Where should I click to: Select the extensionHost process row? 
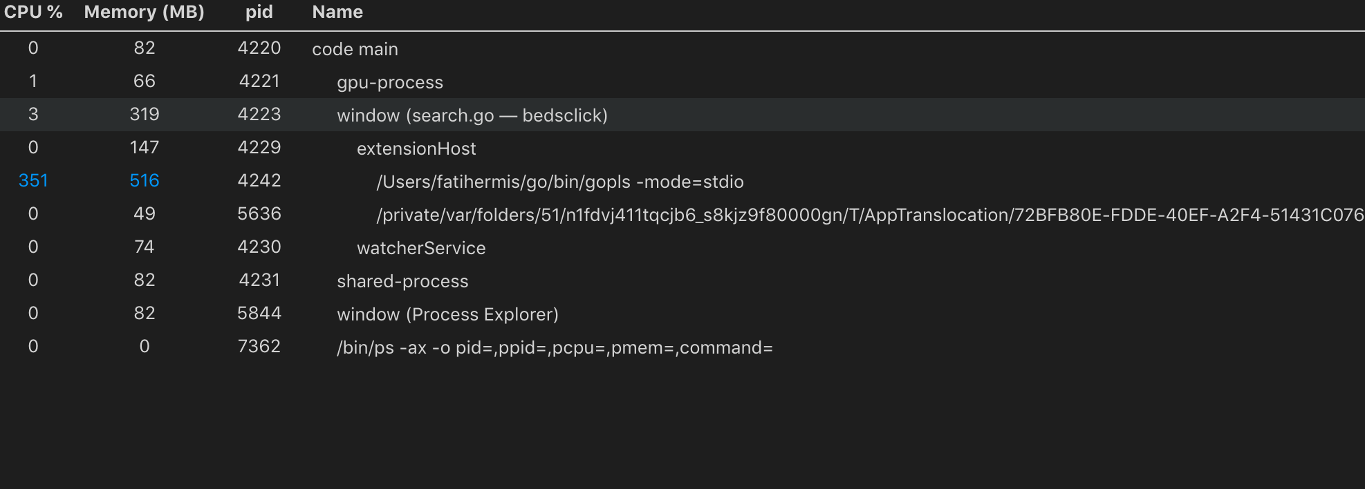tap(417, 148)
